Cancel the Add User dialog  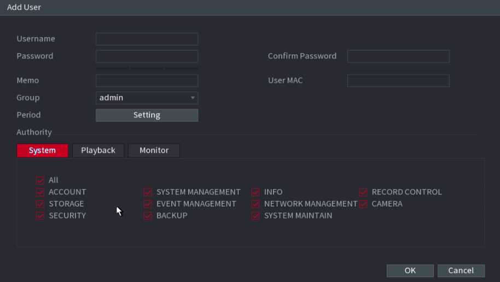click(461, 271)
